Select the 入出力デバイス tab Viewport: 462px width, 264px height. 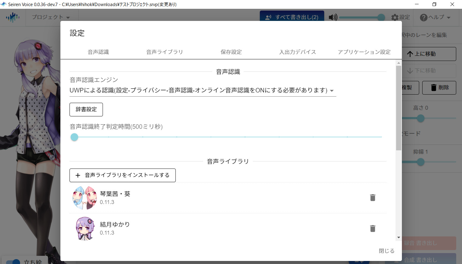click(297, 52)
